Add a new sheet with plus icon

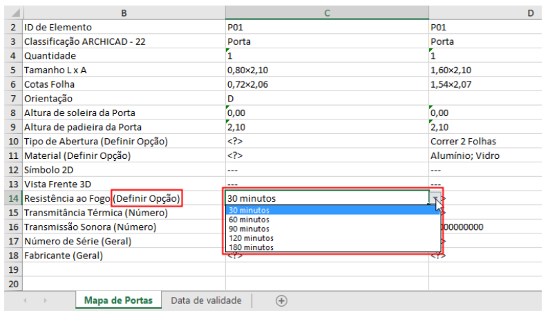click(281, 301)
